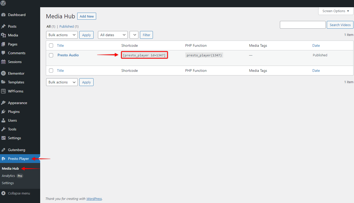Select the Presto Player menu label
The height and width of the screenshot is (203, 354).
tap(18, 159)
